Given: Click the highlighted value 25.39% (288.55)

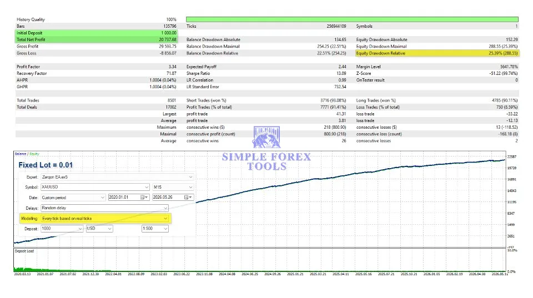Looking at the screenshot, I should click(503, 53).
